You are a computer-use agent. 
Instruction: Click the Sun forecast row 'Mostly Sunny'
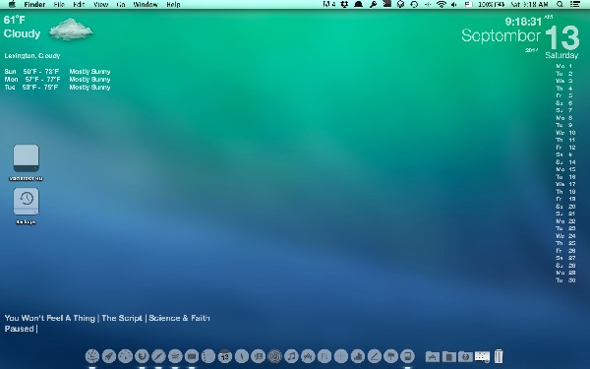point(57,72)
